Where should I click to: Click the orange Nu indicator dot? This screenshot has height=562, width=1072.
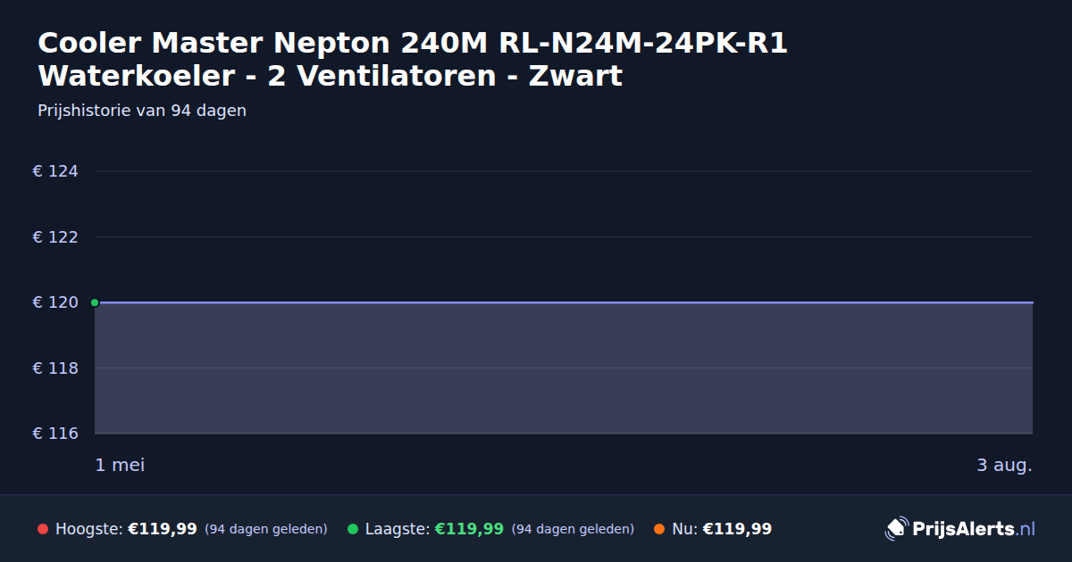coord(659,529)
